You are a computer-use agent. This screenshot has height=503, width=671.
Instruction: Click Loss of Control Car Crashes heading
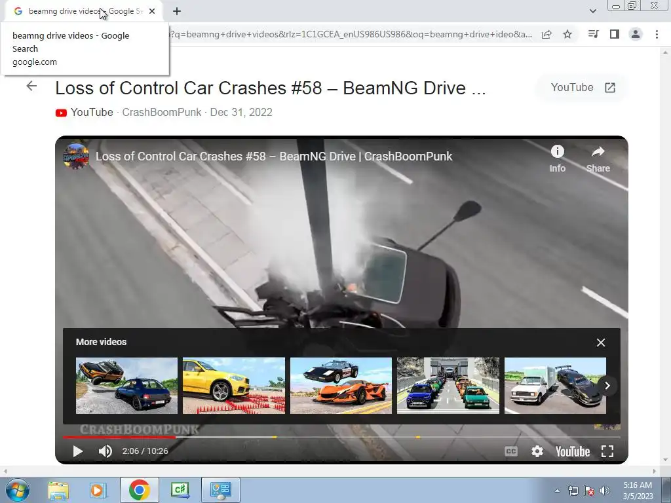point(271,88)
